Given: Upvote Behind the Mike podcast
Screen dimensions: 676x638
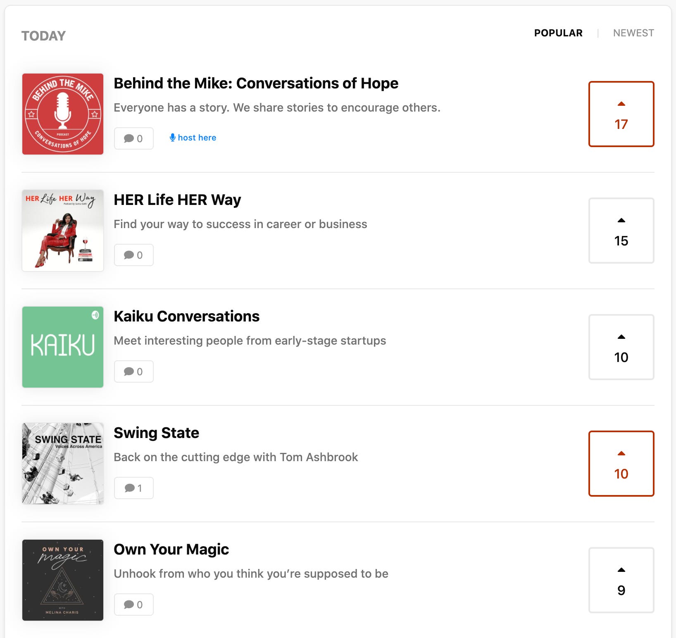Looking at the screenshot, I should pyautogui.click(x=621, y=114).
